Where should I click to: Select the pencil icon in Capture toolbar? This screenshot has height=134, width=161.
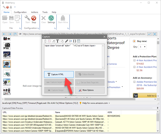pyautogui.click(x=66, y=41)
